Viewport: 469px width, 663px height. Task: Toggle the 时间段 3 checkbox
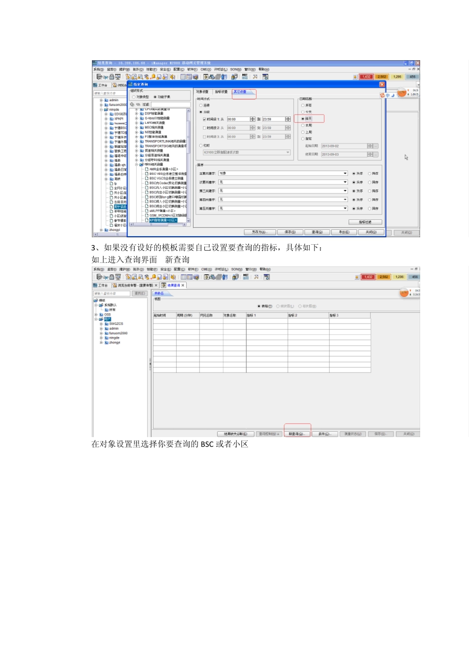(204, 137)
